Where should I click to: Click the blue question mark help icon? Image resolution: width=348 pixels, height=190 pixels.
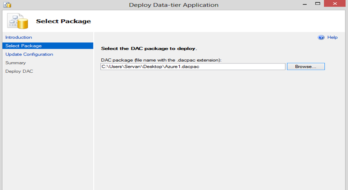click(321, 38)
